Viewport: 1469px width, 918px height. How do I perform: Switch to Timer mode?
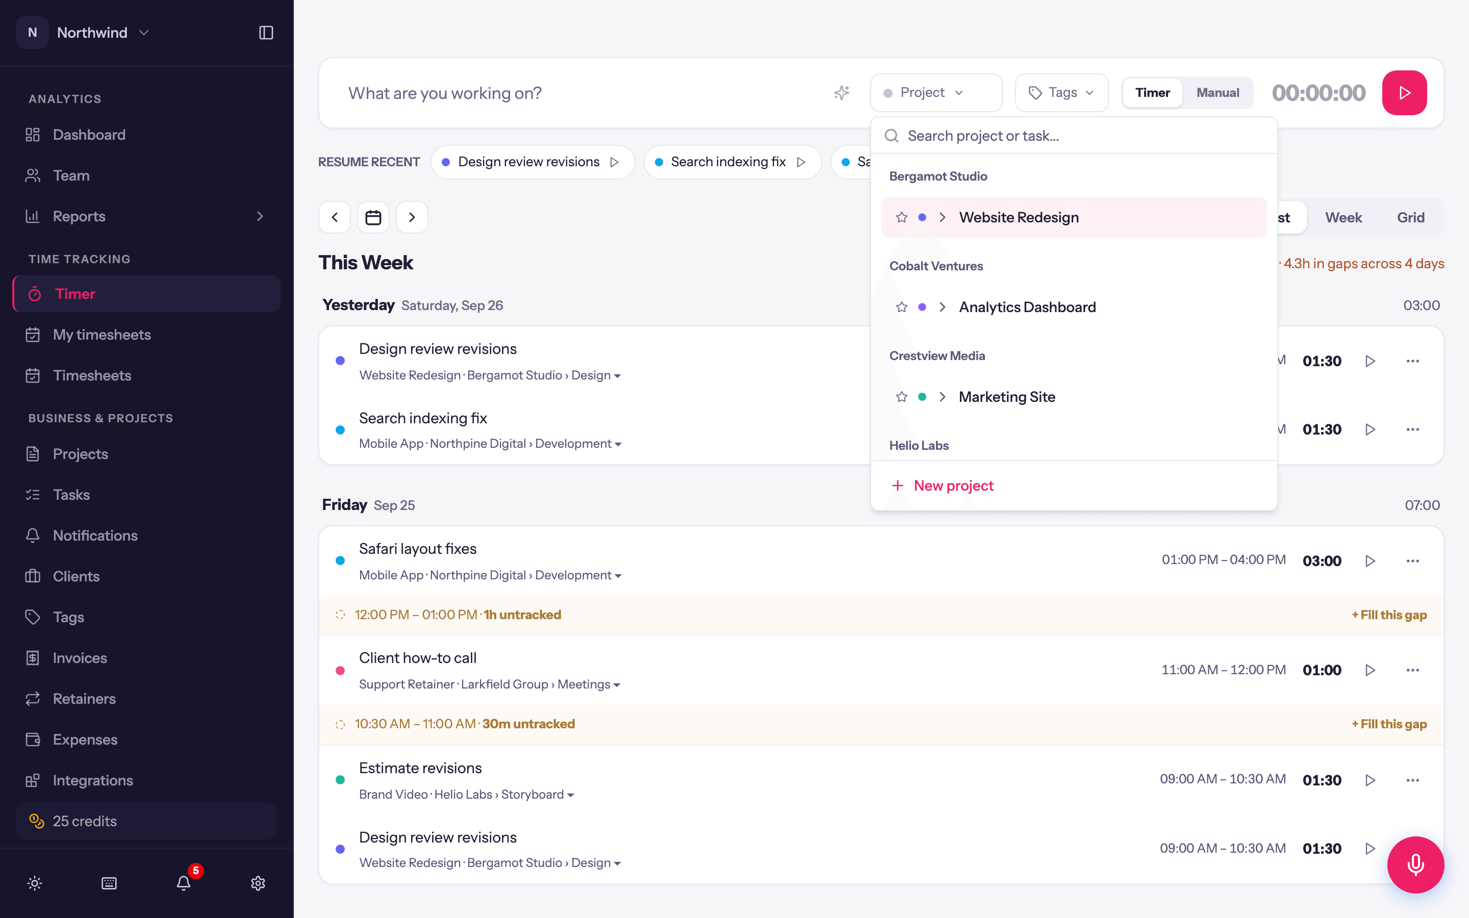1152,93
